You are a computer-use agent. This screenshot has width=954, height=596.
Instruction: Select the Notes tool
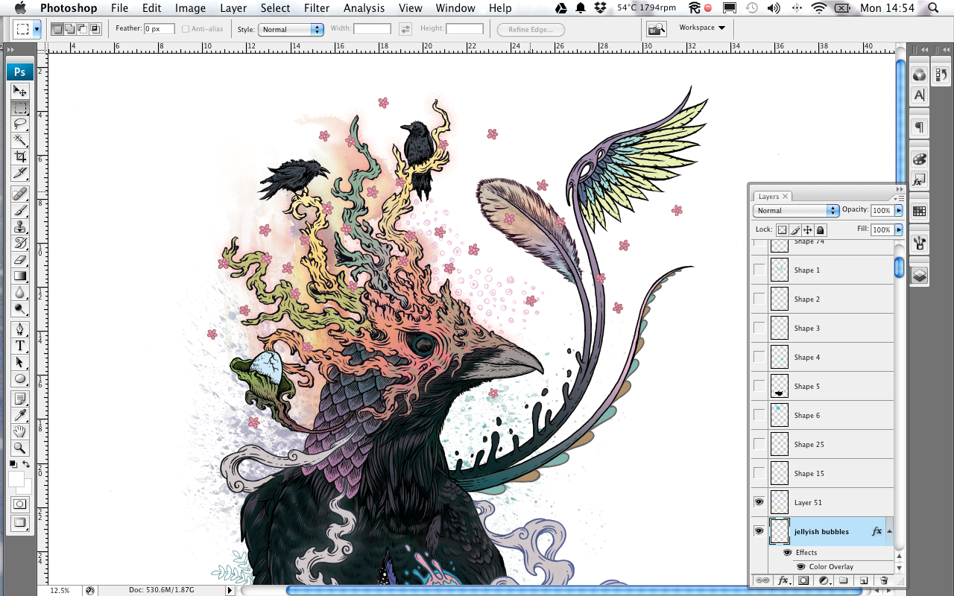[20, 399]
